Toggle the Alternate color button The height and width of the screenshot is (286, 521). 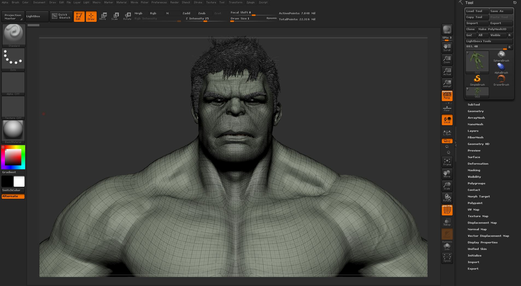pos(13,196)
